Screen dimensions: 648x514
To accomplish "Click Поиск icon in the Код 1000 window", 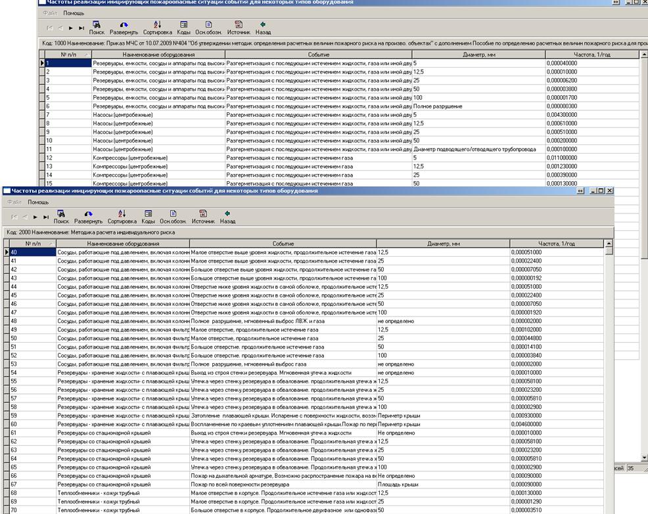I will [97, 25].
